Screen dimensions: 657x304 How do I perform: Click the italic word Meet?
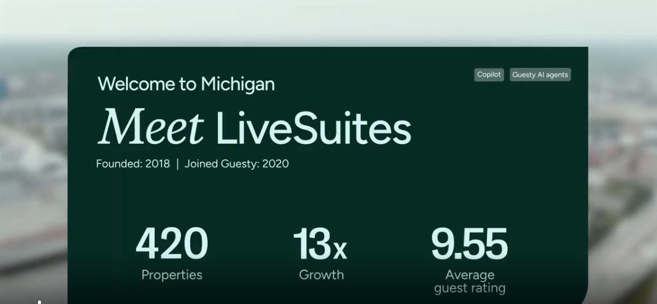tap(151, 126)
